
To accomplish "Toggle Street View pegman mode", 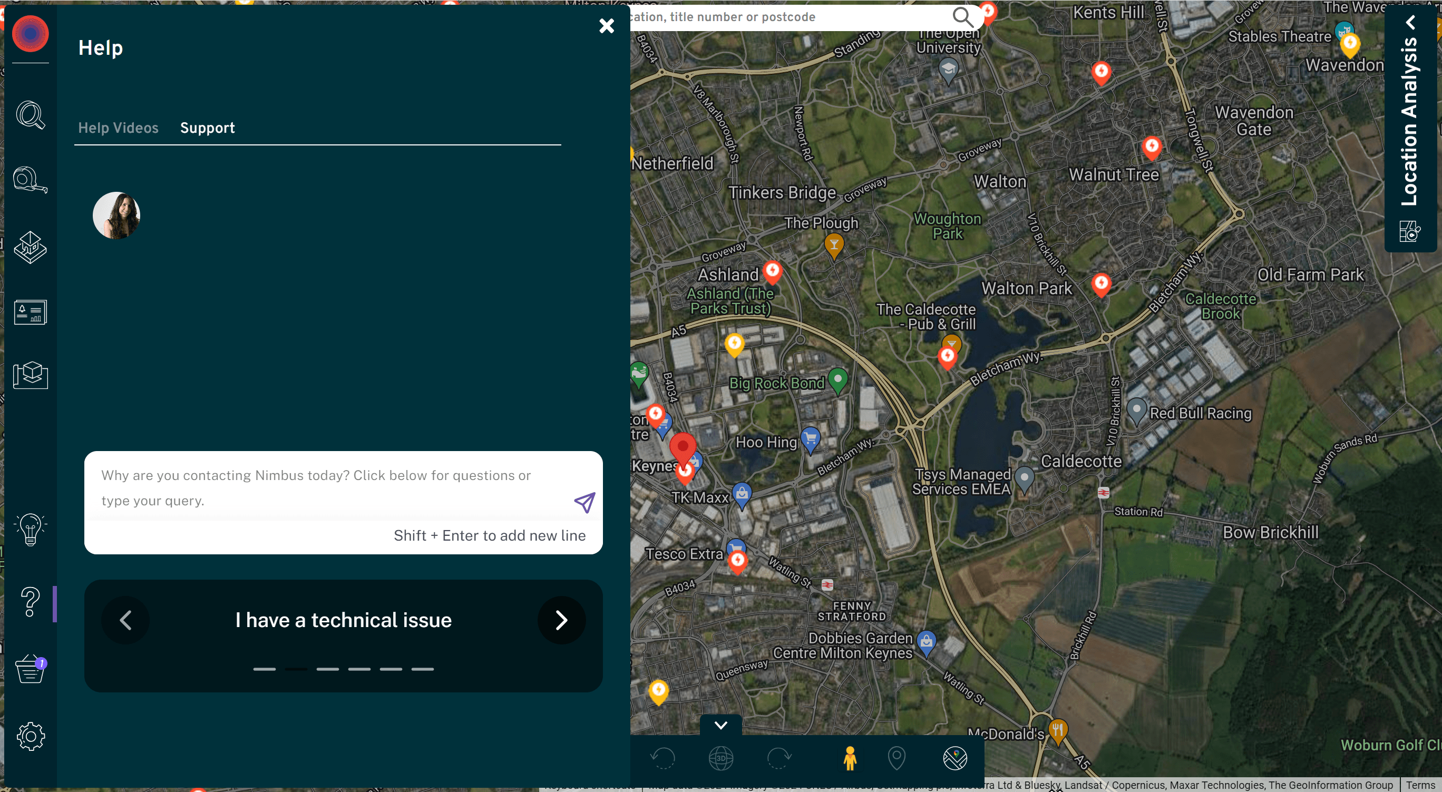I will point(850,759).
